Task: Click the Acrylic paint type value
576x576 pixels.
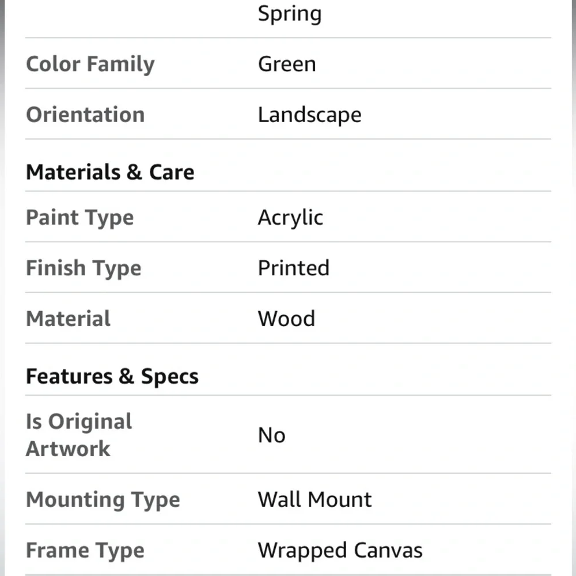Action: point(290,218)
